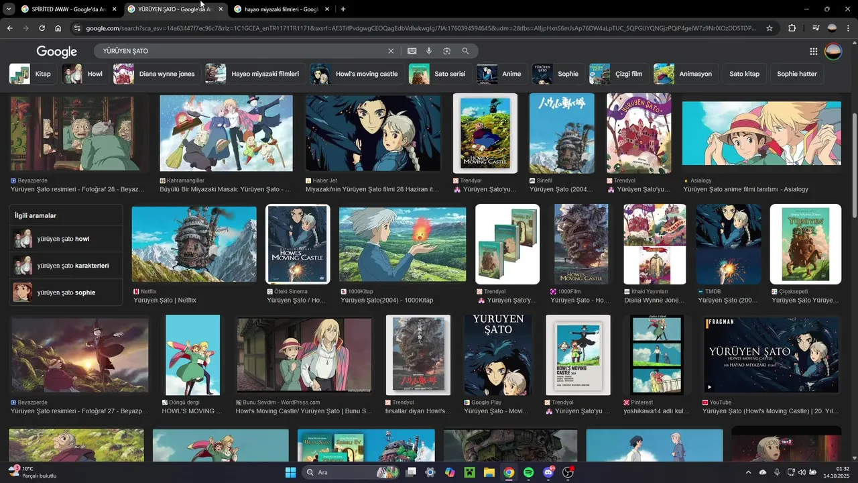Image resolution: width=858 pixels, height=483 pixels.
Task: Open related search yürüyen şato sophie
Action: coord(66,292)
